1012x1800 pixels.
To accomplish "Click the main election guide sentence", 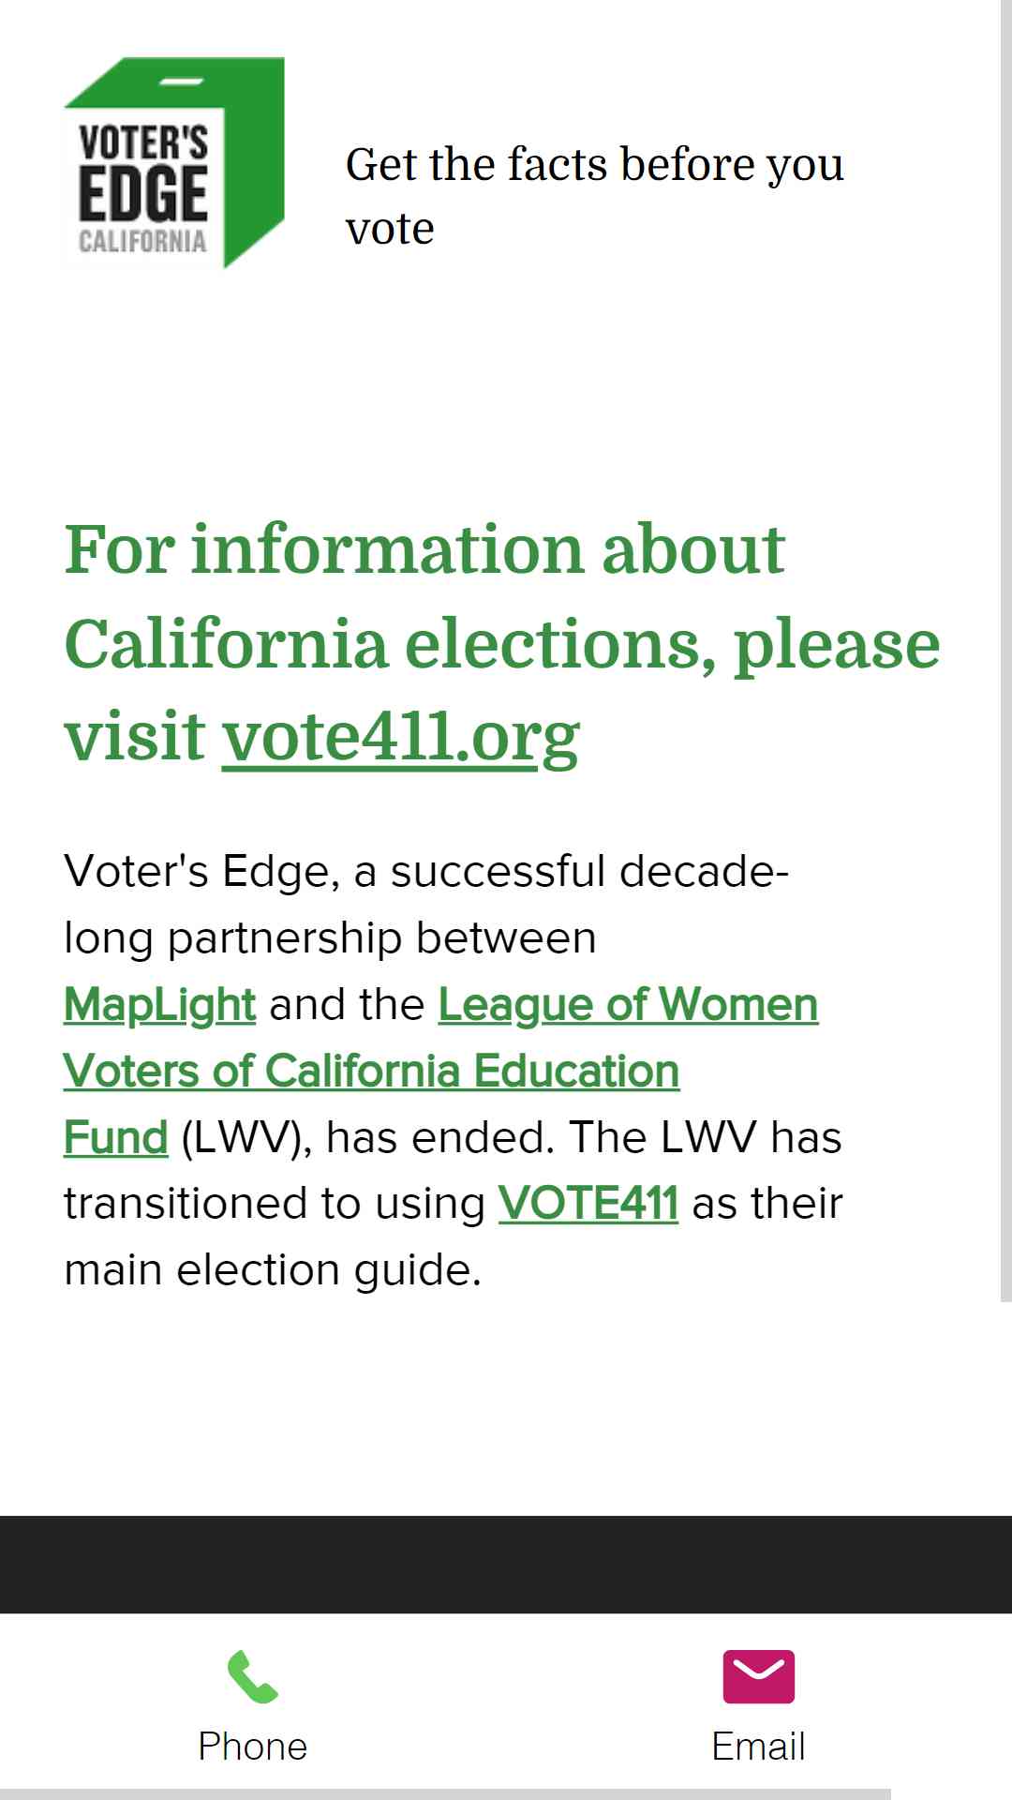I will 273,1269.
